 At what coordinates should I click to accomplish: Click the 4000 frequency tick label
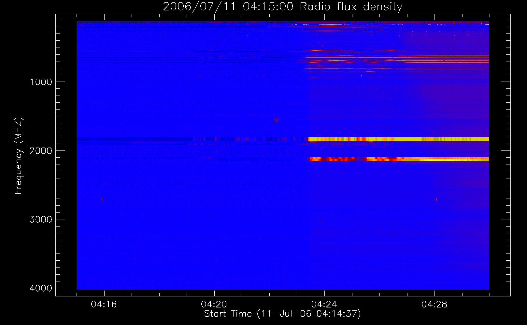point(41,288)
